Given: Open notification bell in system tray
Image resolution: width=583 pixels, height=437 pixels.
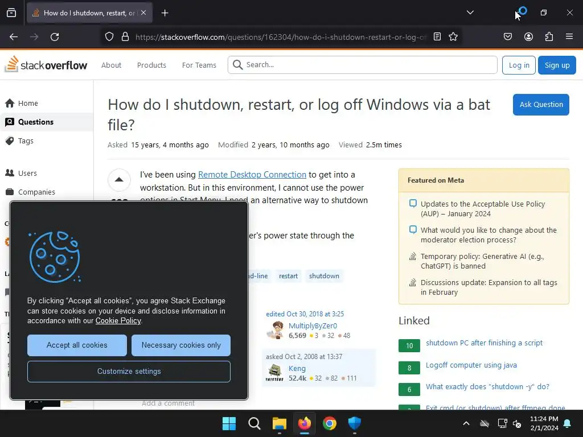Looking at the screenshot, I should [x=567, y=423].
